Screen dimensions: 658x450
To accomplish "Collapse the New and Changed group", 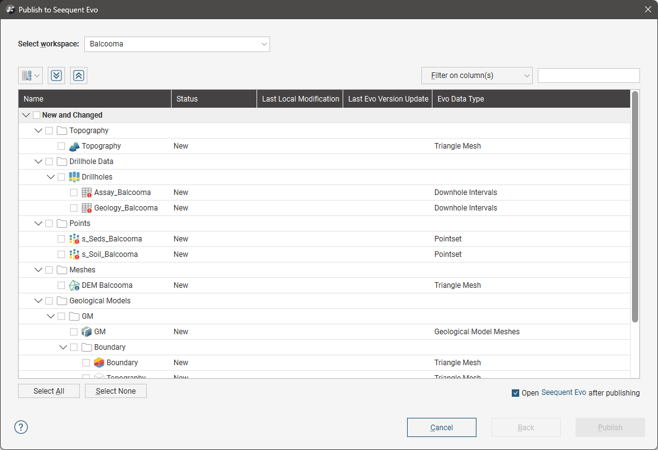I will [x=26, y=115].
